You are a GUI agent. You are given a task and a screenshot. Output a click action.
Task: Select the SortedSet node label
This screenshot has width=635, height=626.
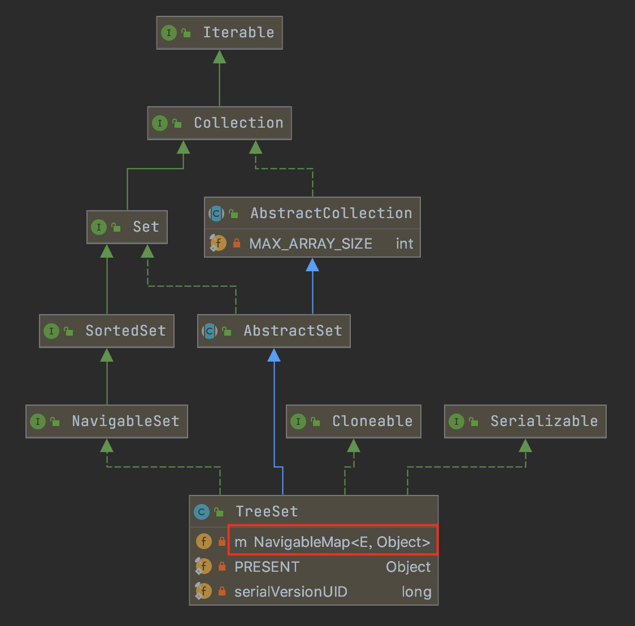[125, 331]
